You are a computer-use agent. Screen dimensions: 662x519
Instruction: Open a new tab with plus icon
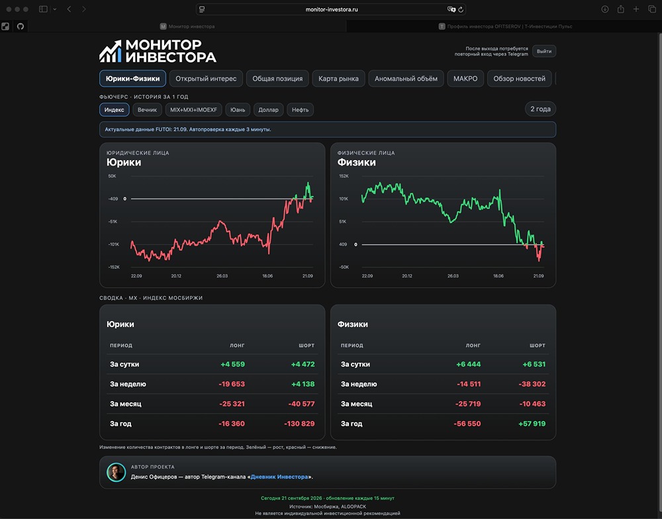click(636, 9)
